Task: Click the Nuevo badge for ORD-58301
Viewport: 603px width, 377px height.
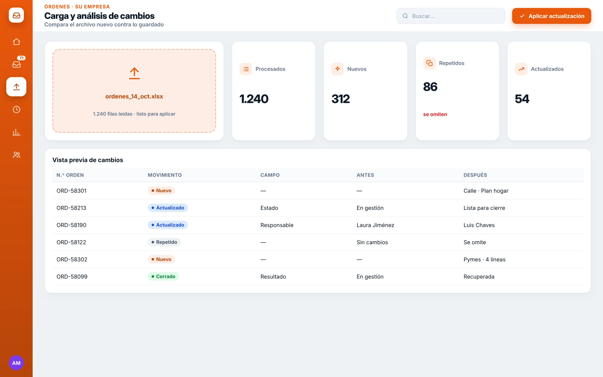Action: (161, 191)
